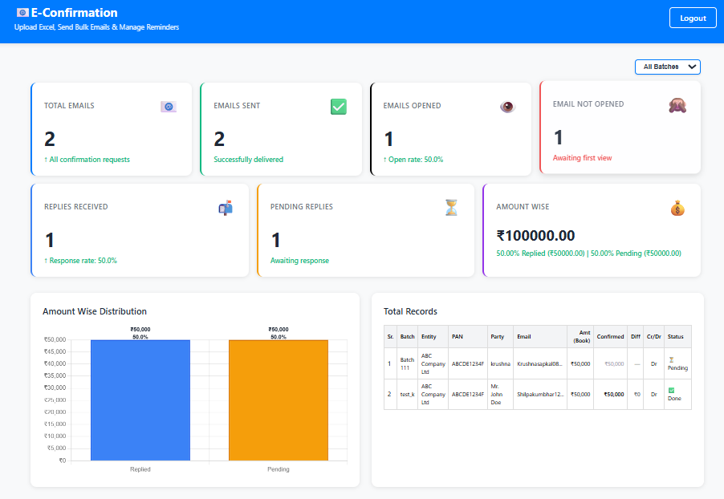Click the mailbox icon on Replies Received card
The height and width of the screenshot is (499, 724).
point(226,208)
